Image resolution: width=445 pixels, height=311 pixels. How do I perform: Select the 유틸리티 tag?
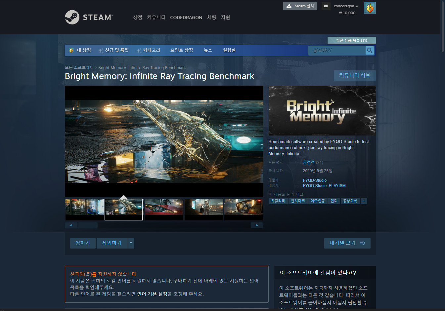click(x=278, y=201)
